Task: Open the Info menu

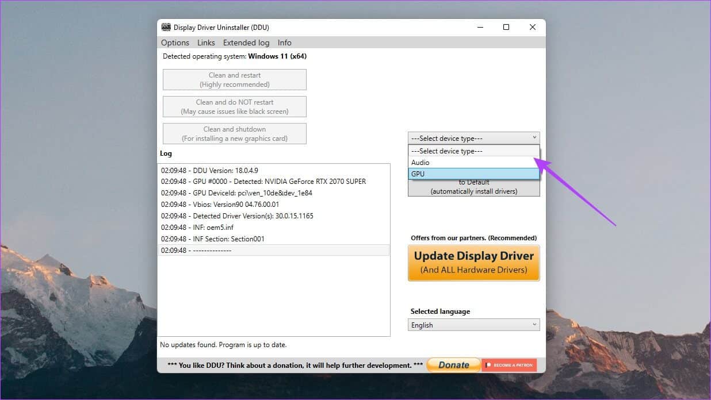Action: pyautogui.click(x=284, y=43)
